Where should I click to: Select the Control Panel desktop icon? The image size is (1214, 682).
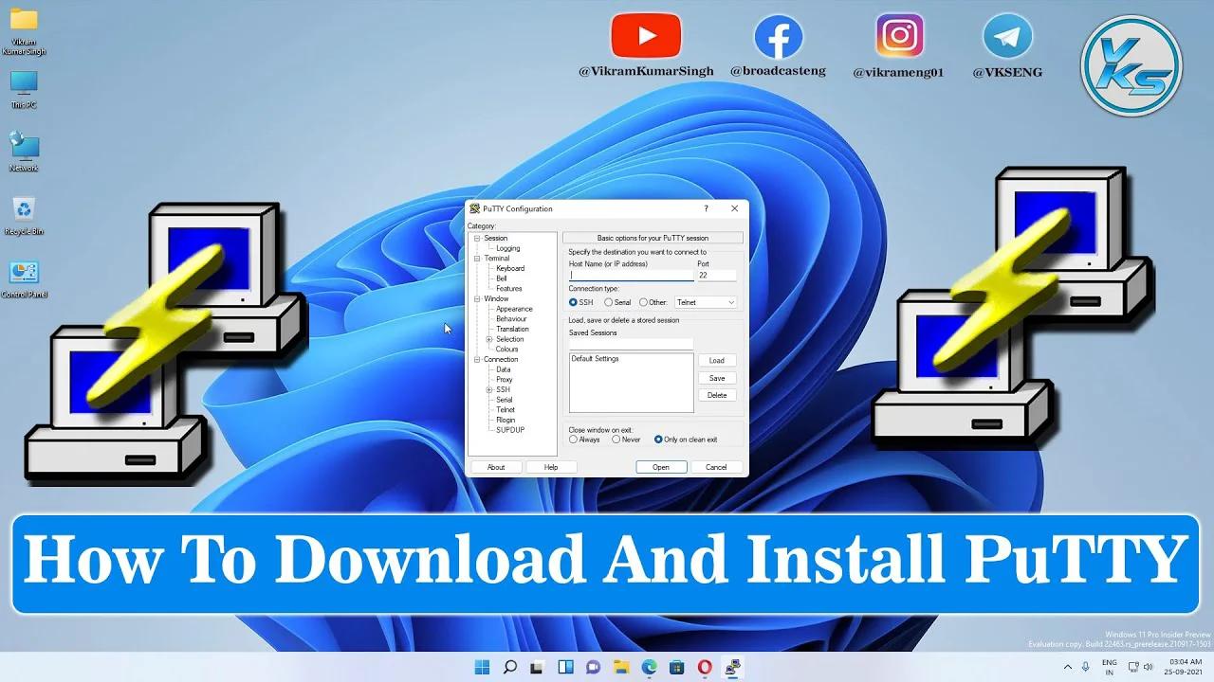24,278
